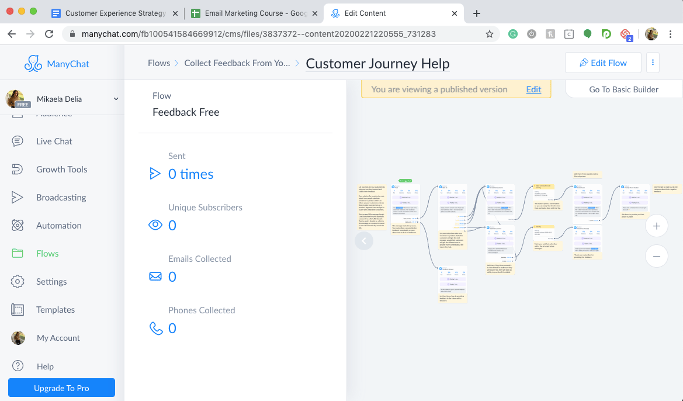The image size is (683, 401).
Task: Zoom out on flow canvas
Action: pos(657,256)
